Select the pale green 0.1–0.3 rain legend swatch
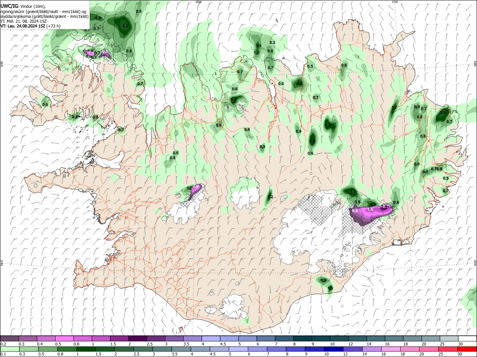The height and width of the screenshot is (357, 477). pos(9,349)
